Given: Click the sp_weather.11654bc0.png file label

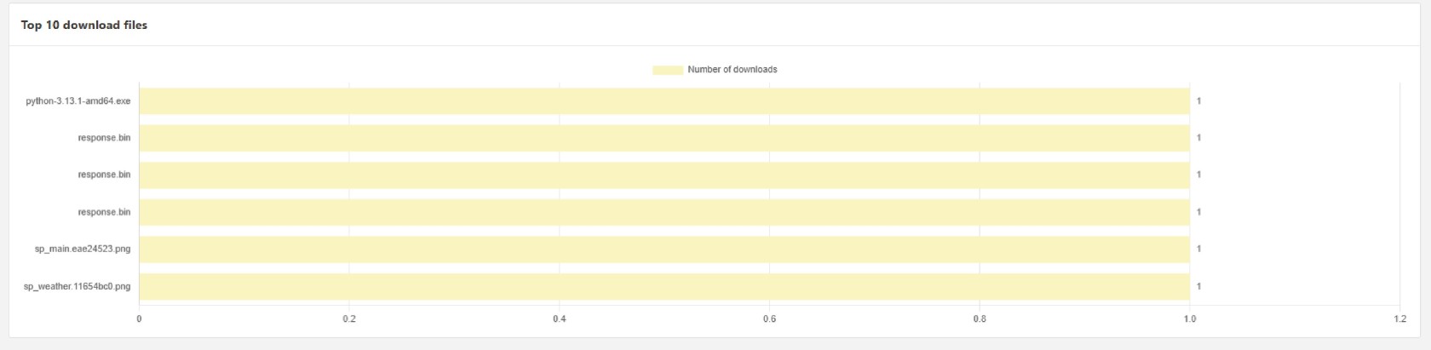Looking at the screenshot, I should (x=77, y=287).
